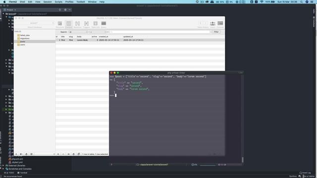Hide the Project panel with the minimize icon
This screenshot has height=178, width=317.
[69, 10]
